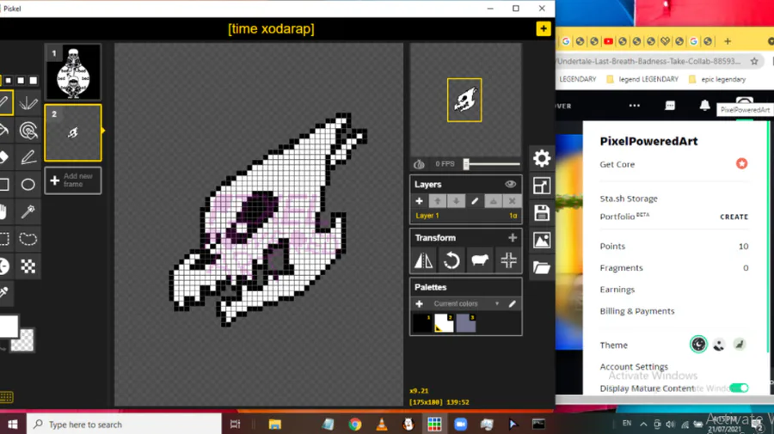Select the Paint Bucket tool
The width and height of the screenshot is (774, 434).
(4, 131)
